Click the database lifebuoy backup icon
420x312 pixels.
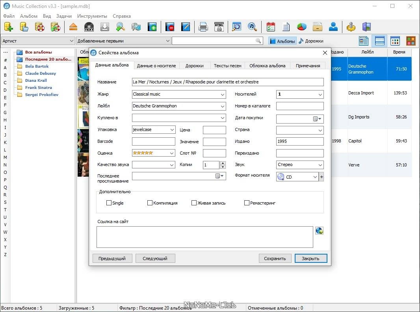[x=40, y=27]
